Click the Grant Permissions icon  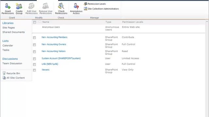[x=8, y=6]
